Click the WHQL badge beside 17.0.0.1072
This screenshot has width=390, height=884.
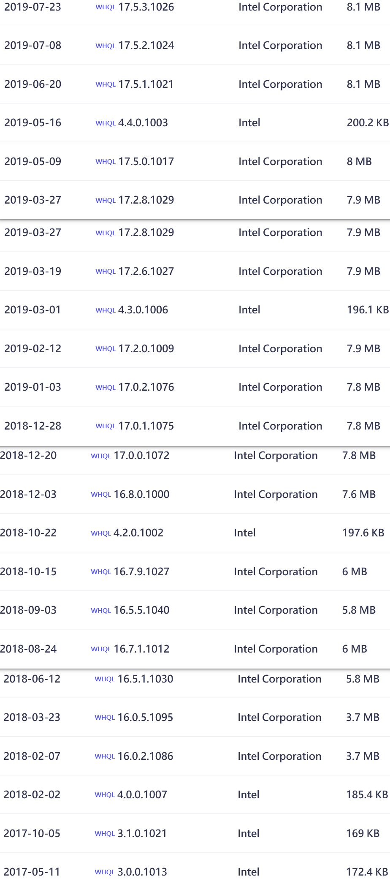101,456
